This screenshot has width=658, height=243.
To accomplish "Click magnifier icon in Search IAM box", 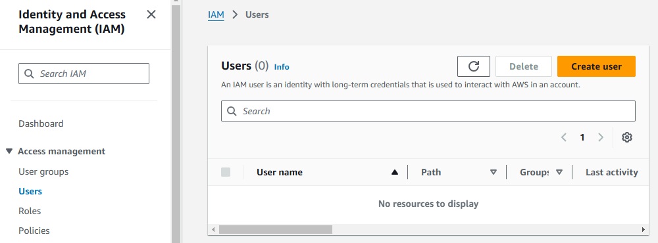I will click(29, 74).
